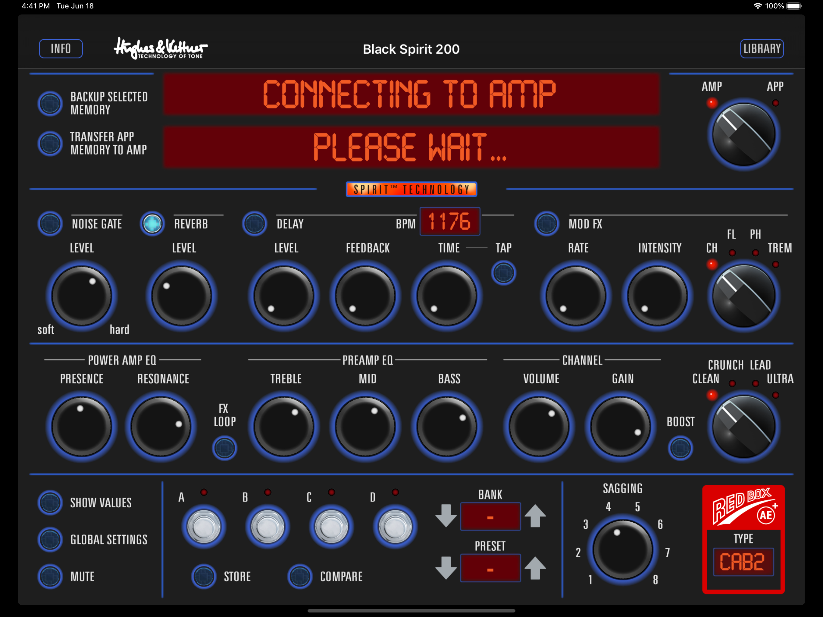
Task: Toggle SHOW VALUES
Action: (50, 503)
